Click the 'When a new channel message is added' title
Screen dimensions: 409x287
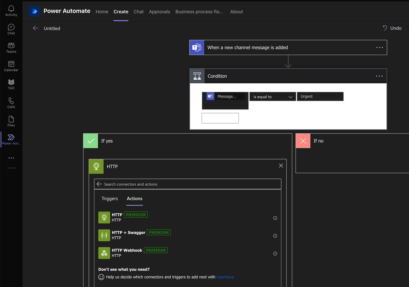pyautogui.click(x=248, y=47)
